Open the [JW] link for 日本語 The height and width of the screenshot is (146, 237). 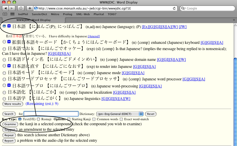click(x=183, y=27)
